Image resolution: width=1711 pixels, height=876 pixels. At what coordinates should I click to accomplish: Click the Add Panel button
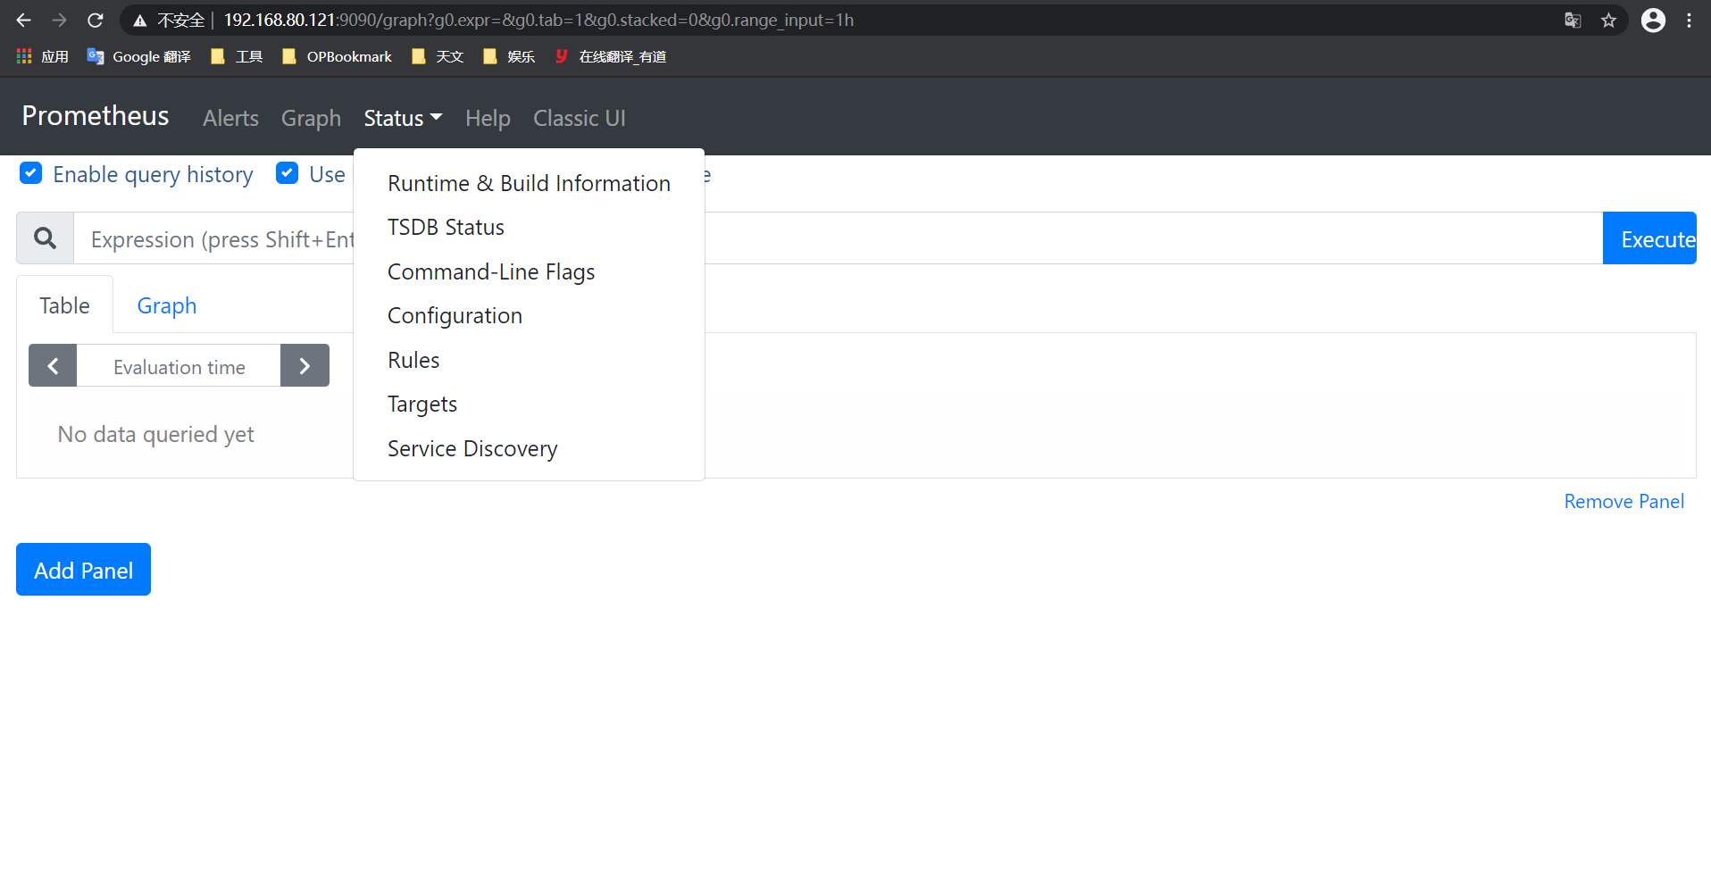point(83,570)
